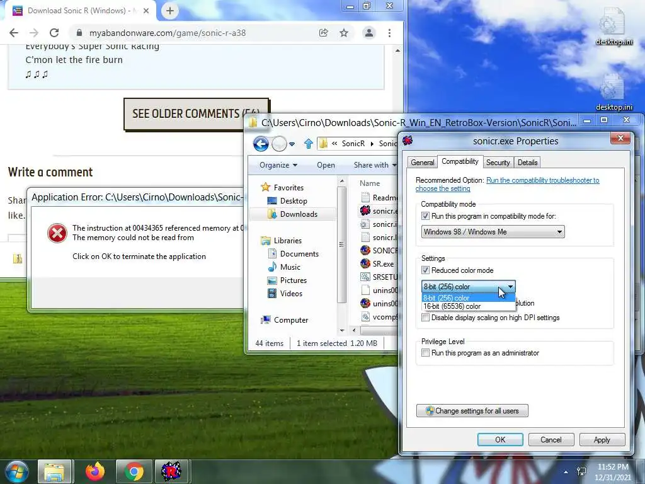Open Documents library
This screenshot has width=645, height=484.
(x=299, y=254)
